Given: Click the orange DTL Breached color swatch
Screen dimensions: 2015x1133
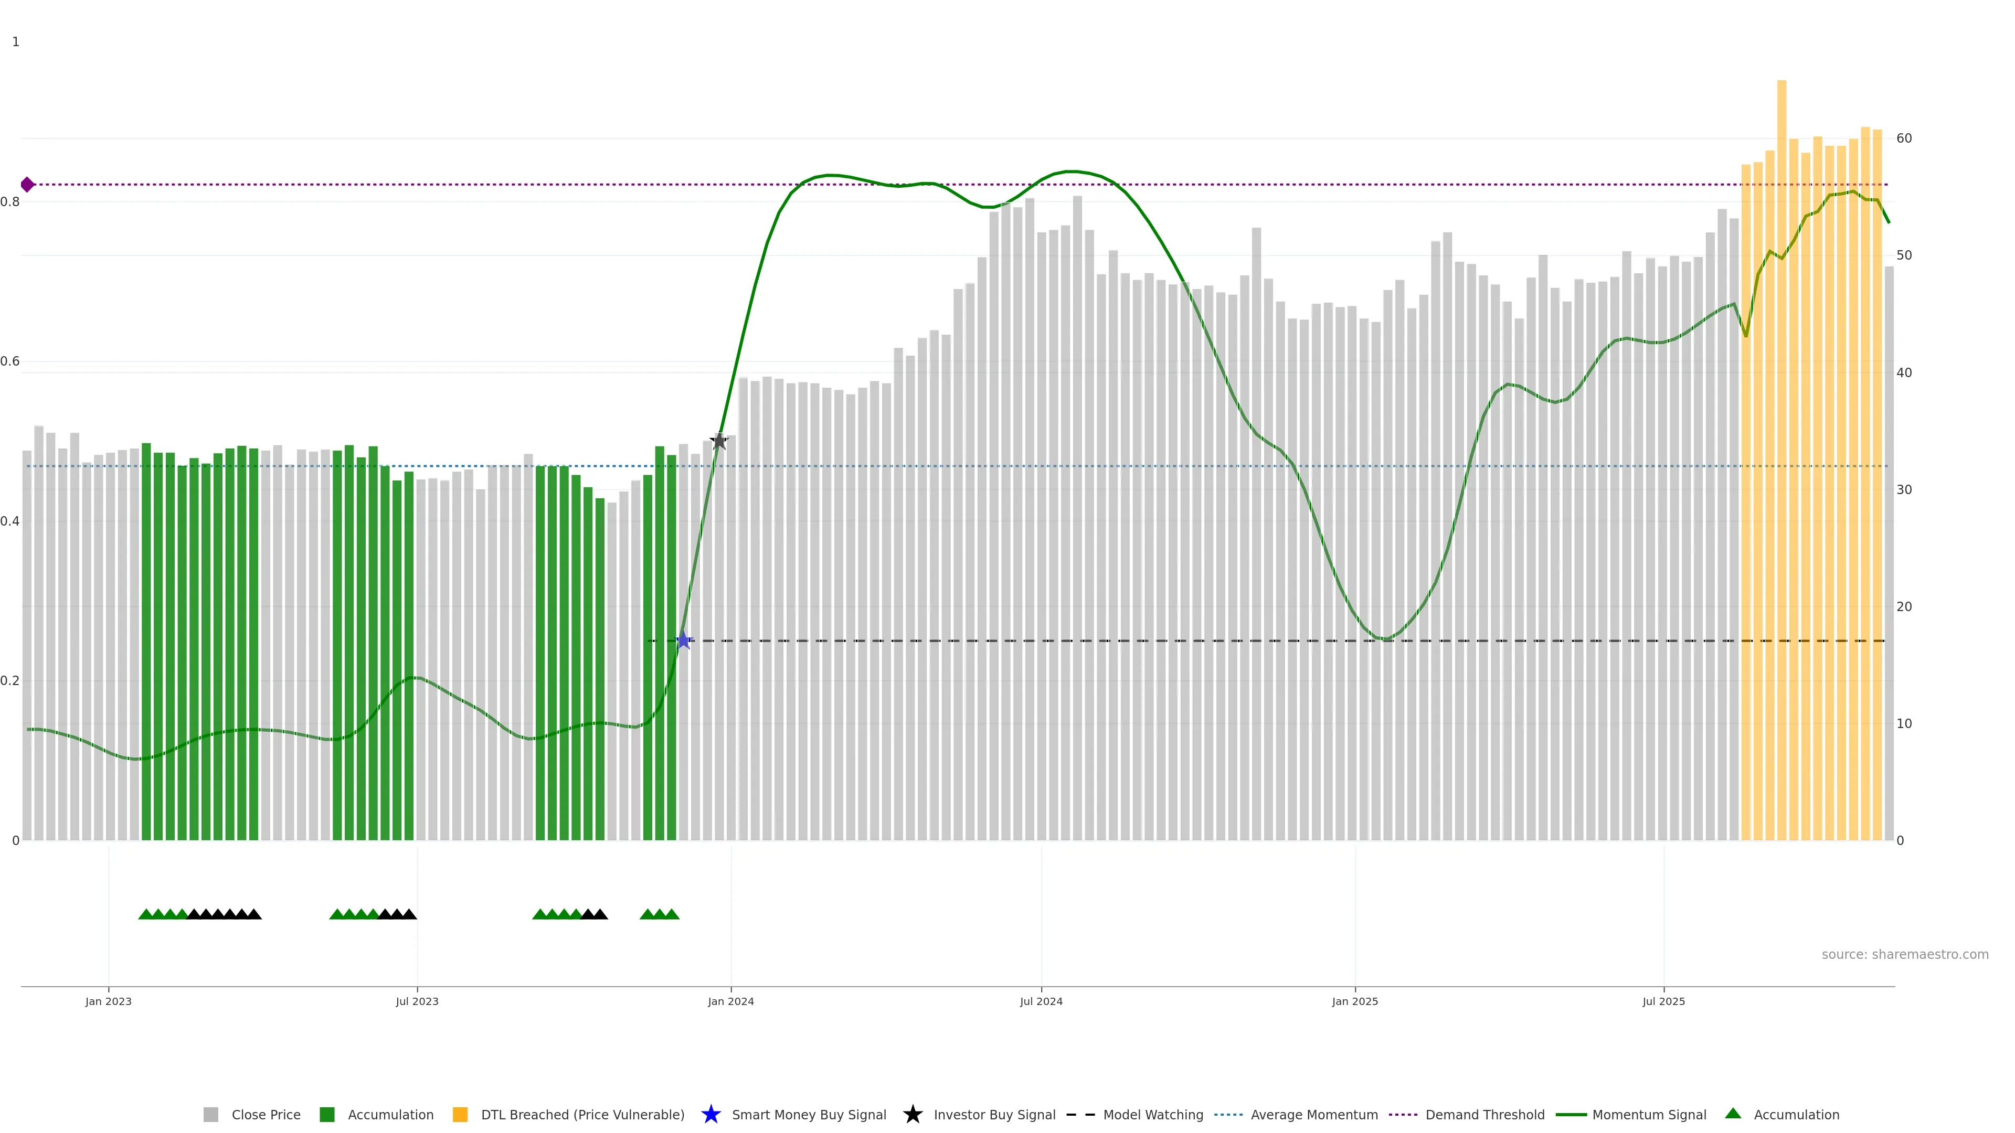Looking at the screenshot, I should [460, 1114].
